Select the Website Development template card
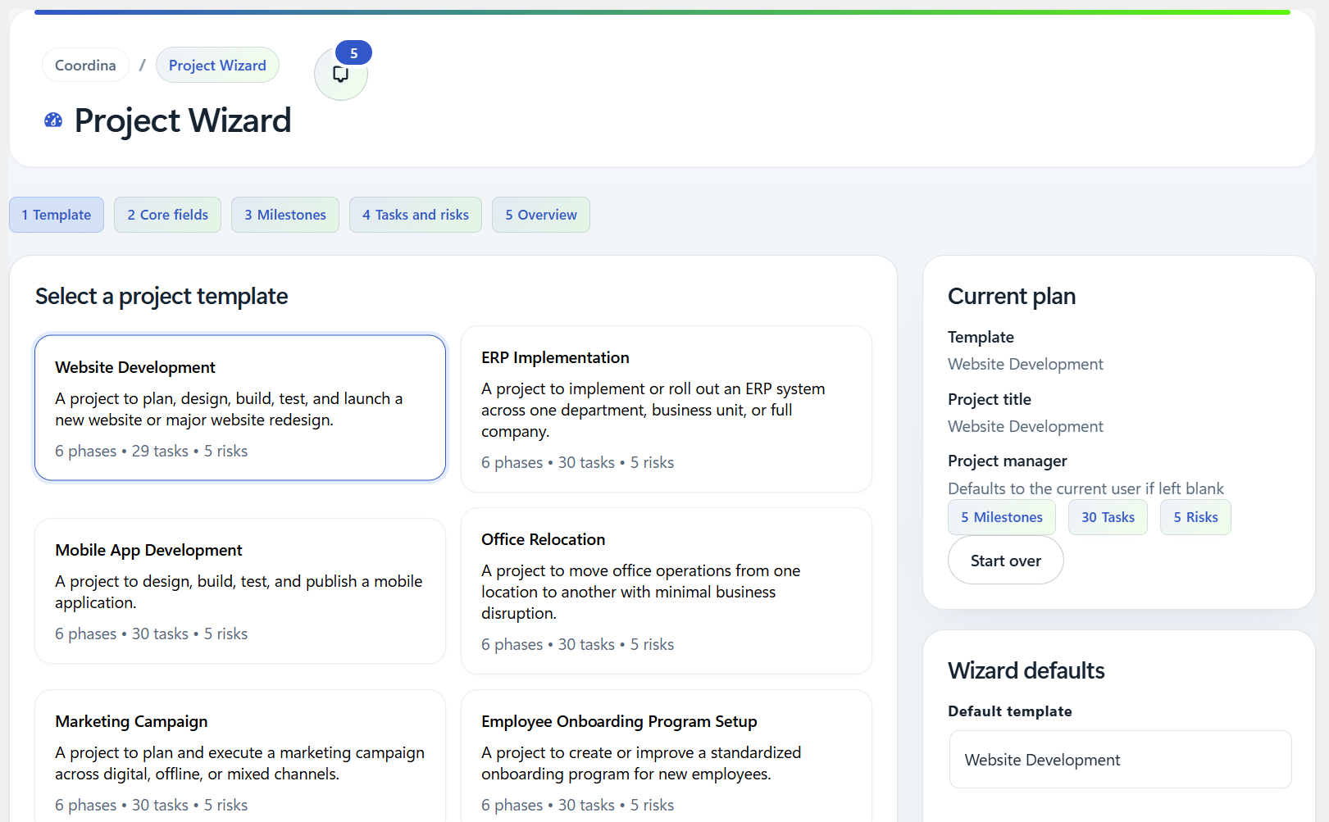 tap(240, 407)
